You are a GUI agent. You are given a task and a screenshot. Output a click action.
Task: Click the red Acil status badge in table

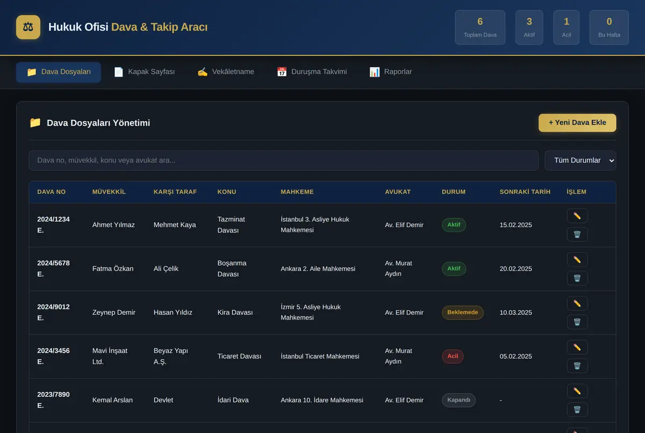point(453,356)
